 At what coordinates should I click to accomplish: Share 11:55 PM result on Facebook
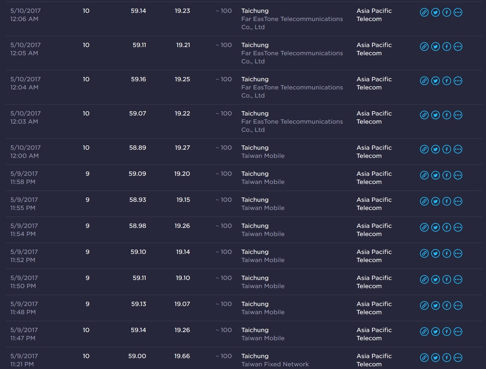pyautogui.click(x=447, y=201)
